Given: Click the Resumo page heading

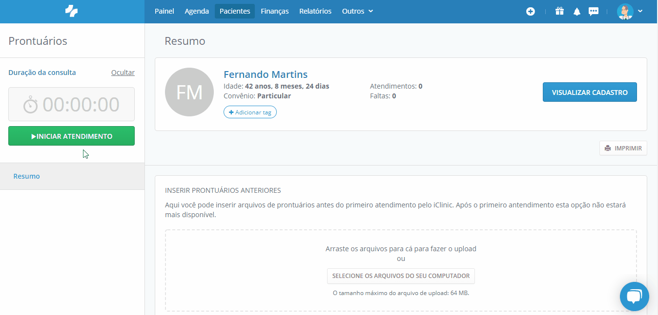Looking at the screenshot, I should coord(185,41).
